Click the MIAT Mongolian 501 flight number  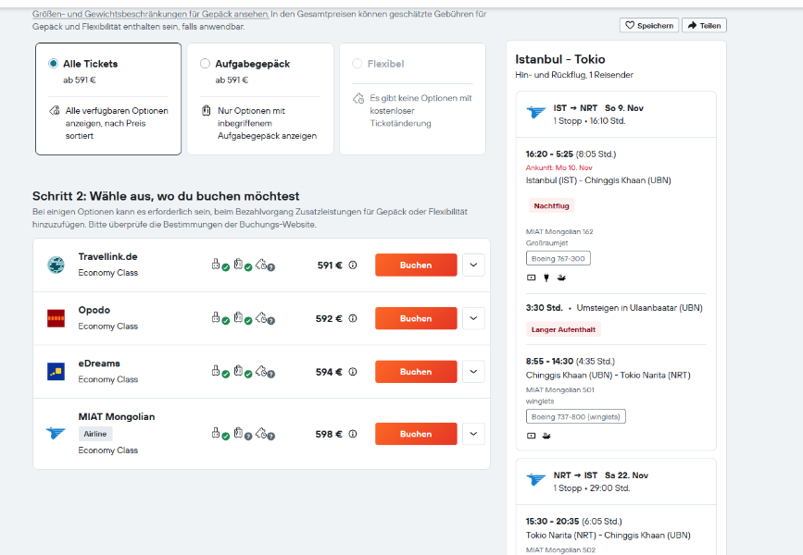[560, 389]
